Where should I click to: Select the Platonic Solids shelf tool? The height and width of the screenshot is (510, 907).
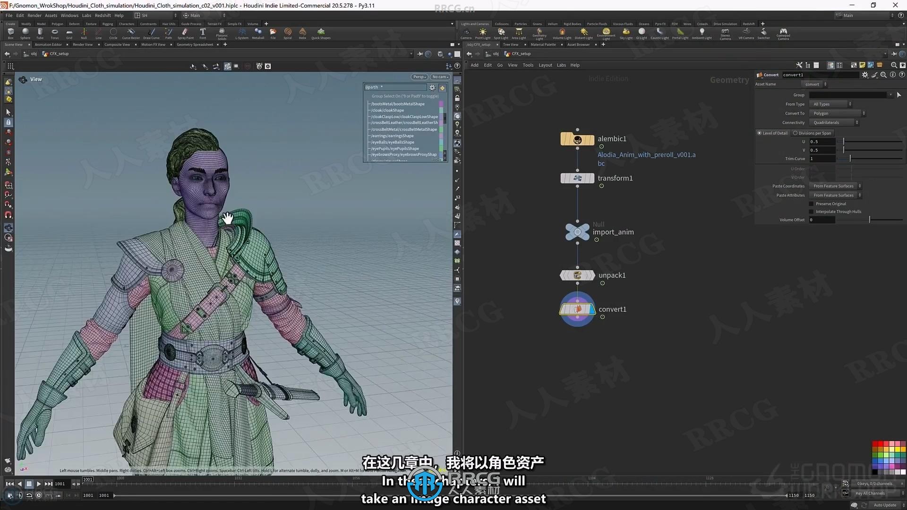pyautogui.click(x=222, y=34)
